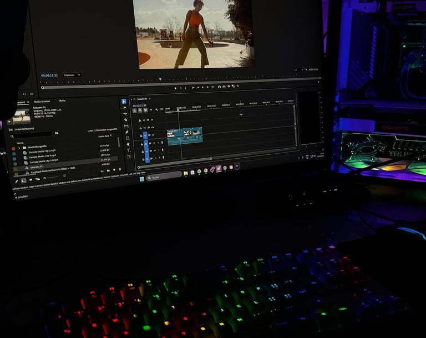The image size is (426, 338).
Task: Select the Sequenz 01 timeline tab
Action: pyautogui.click(x=142, y=99)
